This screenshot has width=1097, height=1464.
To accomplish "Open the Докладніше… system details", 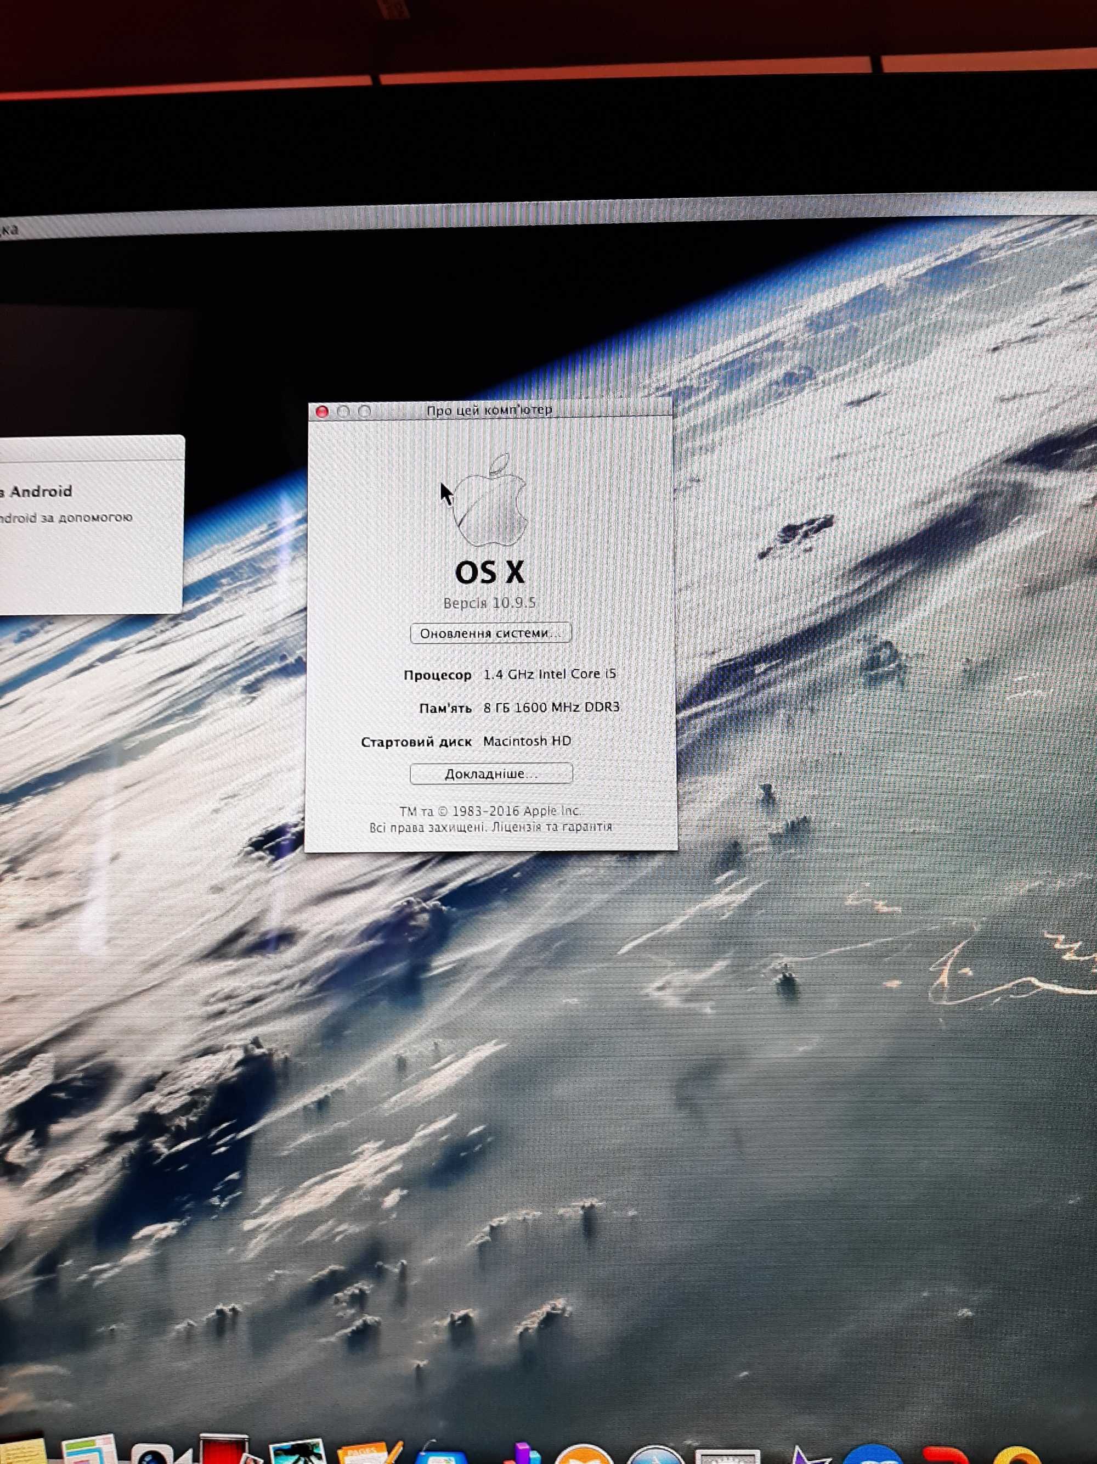I will click(491, 773).
